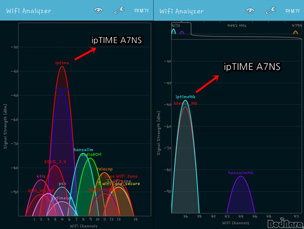The height and width of the screenshot is (229, 304).
Task: Tap the 5482 MHz band label
Action: click(237, 26)
